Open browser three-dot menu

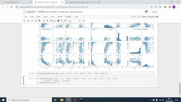click(178, 7)
